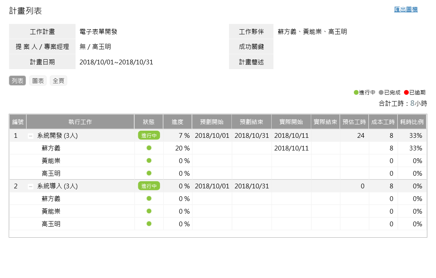
Task: Open the 全頁 view
Action: click(58, 81)
